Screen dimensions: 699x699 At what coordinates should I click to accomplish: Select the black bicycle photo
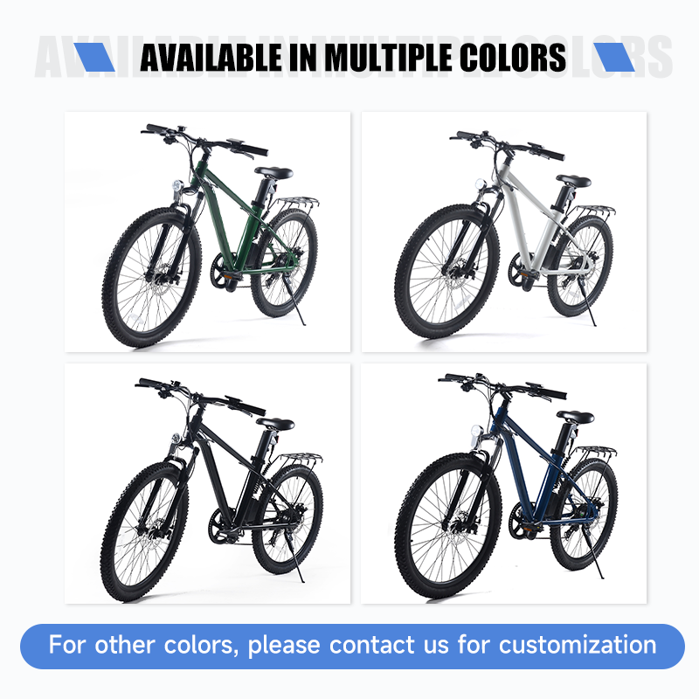click(x=207, y=484)
